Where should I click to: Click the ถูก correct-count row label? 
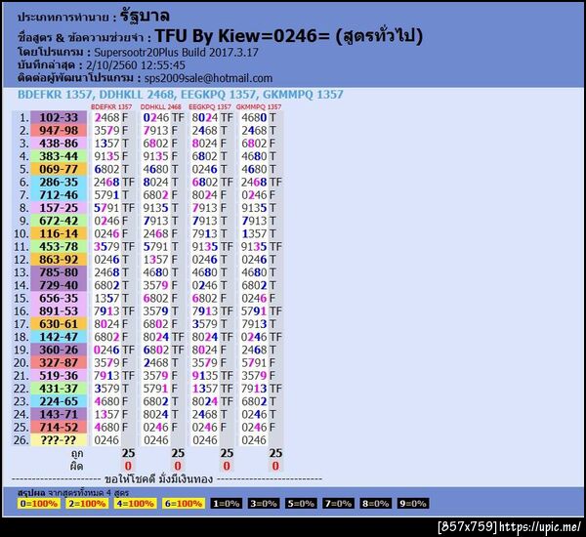[77, 453]
